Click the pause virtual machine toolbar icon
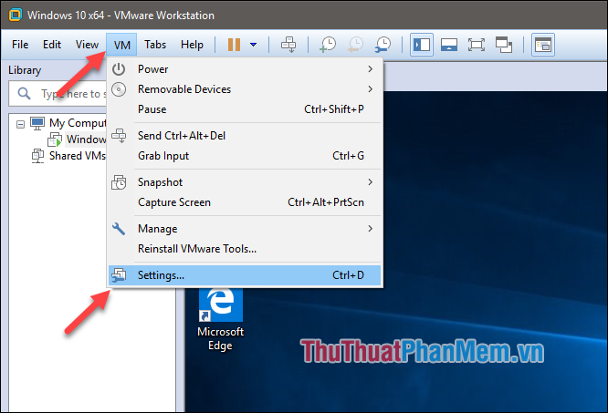Image resolution: width=608 pixels, height=413 pixels. [x=234, y=45]
